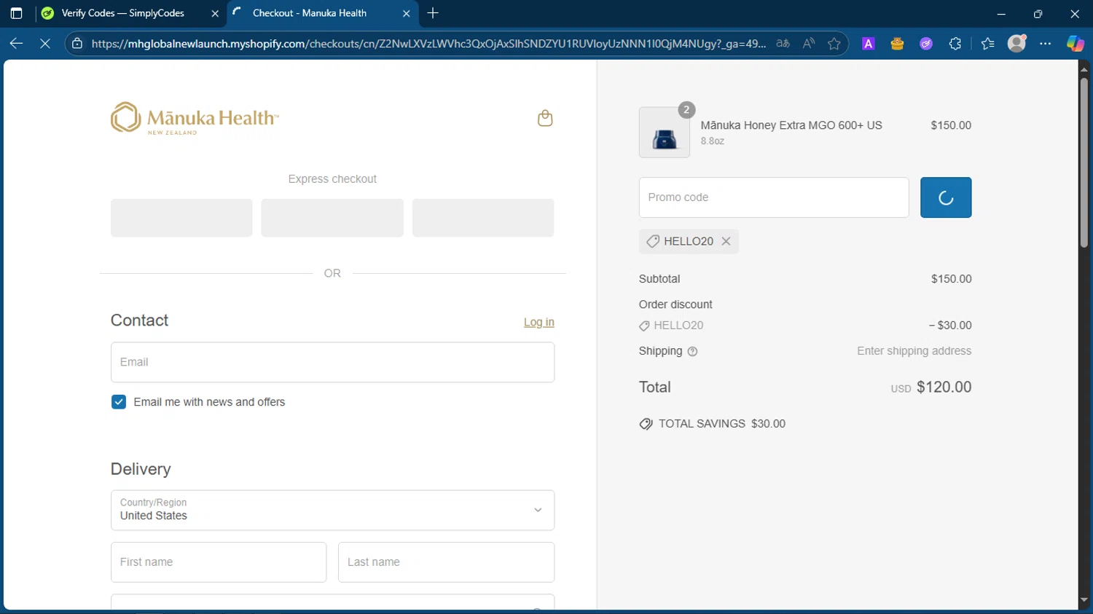Image resolution: width=1093 pixels, height=614 pixels.
Task: Click the third express checkout button
Action: pos(483,218)
